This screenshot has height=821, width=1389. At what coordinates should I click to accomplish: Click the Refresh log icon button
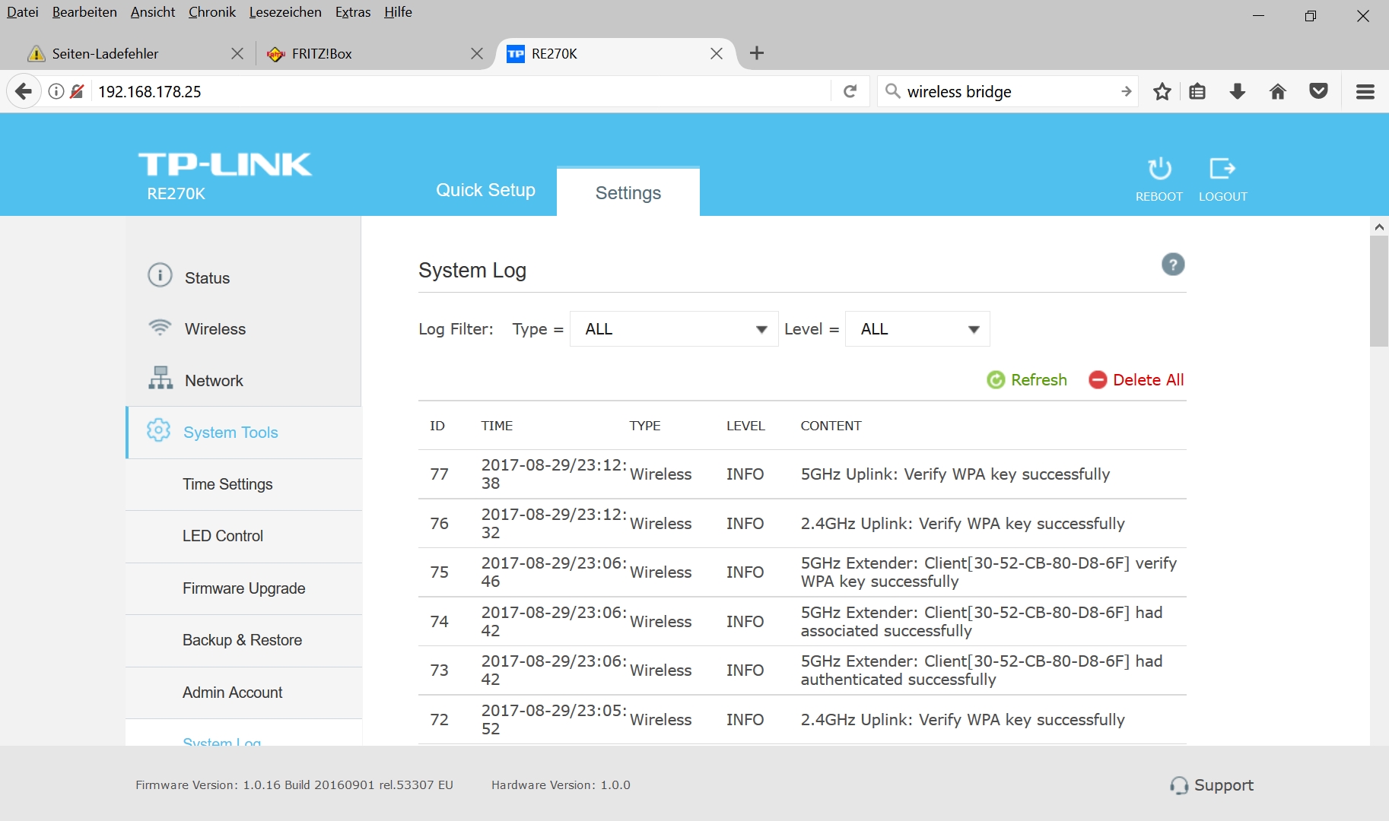click(996, 380)
